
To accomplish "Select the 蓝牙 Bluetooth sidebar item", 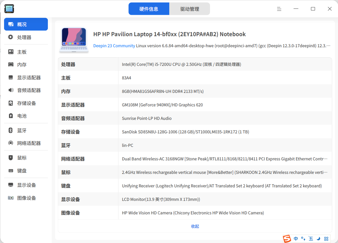I will pyautogui.click(x=26, y=131).
